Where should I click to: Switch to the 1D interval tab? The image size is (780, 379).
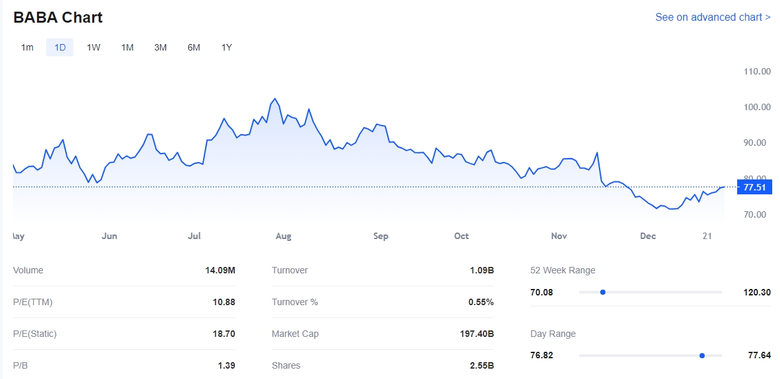(60, 47)
